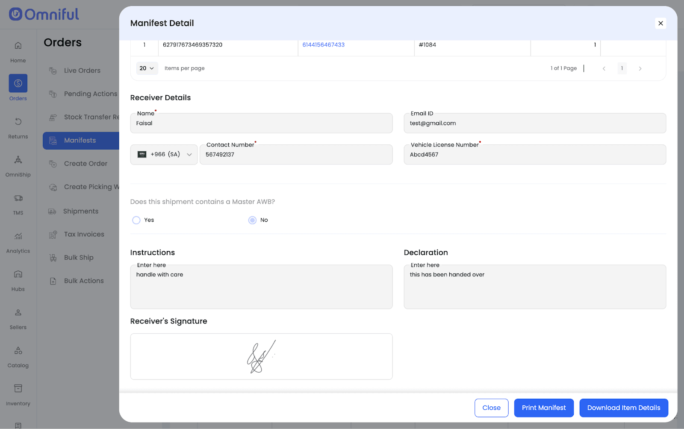
Task: Open the Inventory box icon
Action: tap(18, 388)
